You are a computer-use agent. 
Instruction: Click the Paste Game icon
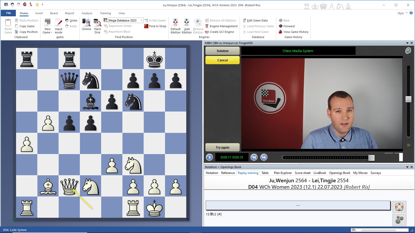(x=8, y=23)
